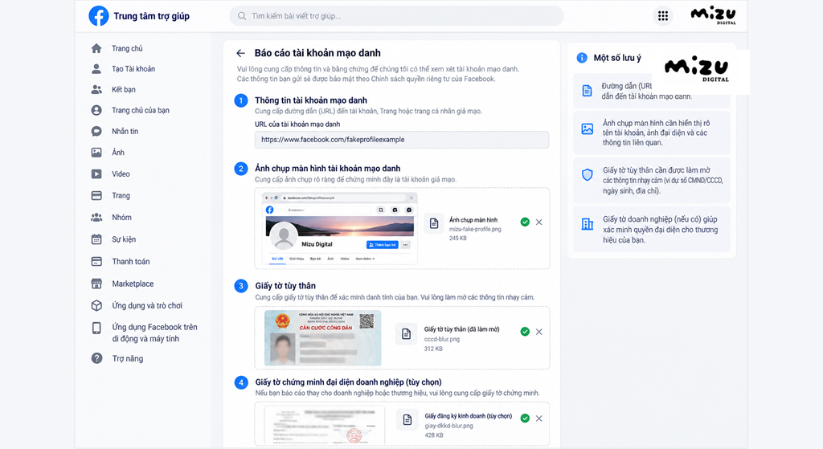Screen dimensions: 823x449
Task: Open the apps grid menu icon
Action: (663, 16)
